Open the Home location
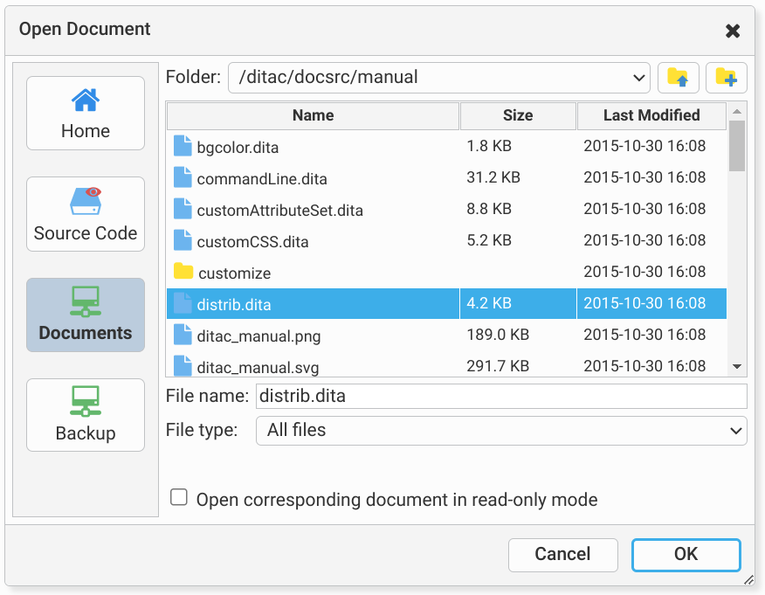The width and height of the screenshot is (765, 595). pyautogui.click(x=86, y=114)
